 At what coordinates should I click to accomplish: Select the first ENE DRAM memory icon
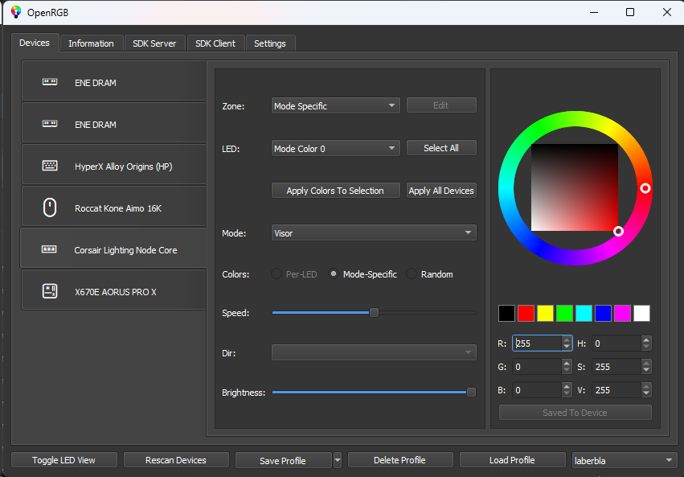pyautogui.click(x=50, y=82)
